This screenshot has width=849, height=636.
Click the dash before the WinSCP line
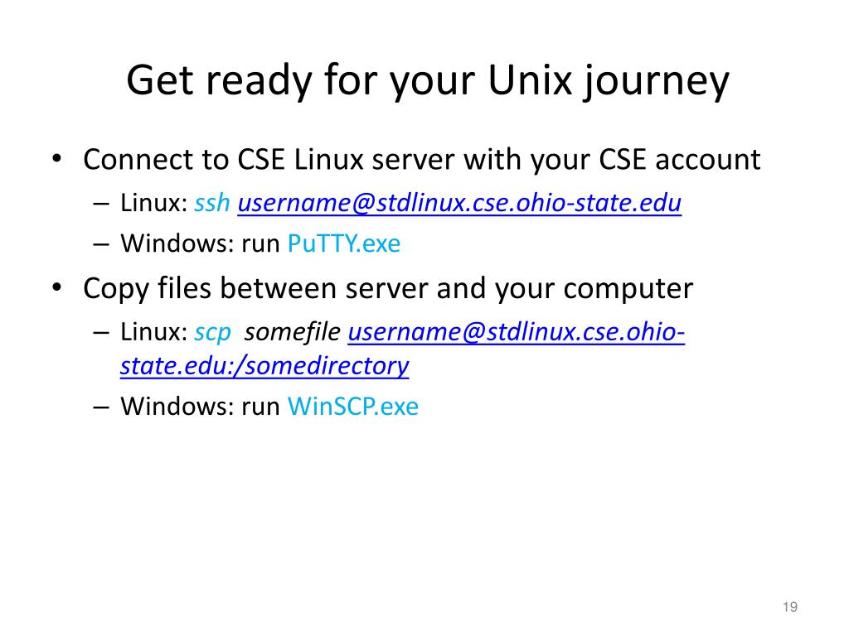coord(100,407)
